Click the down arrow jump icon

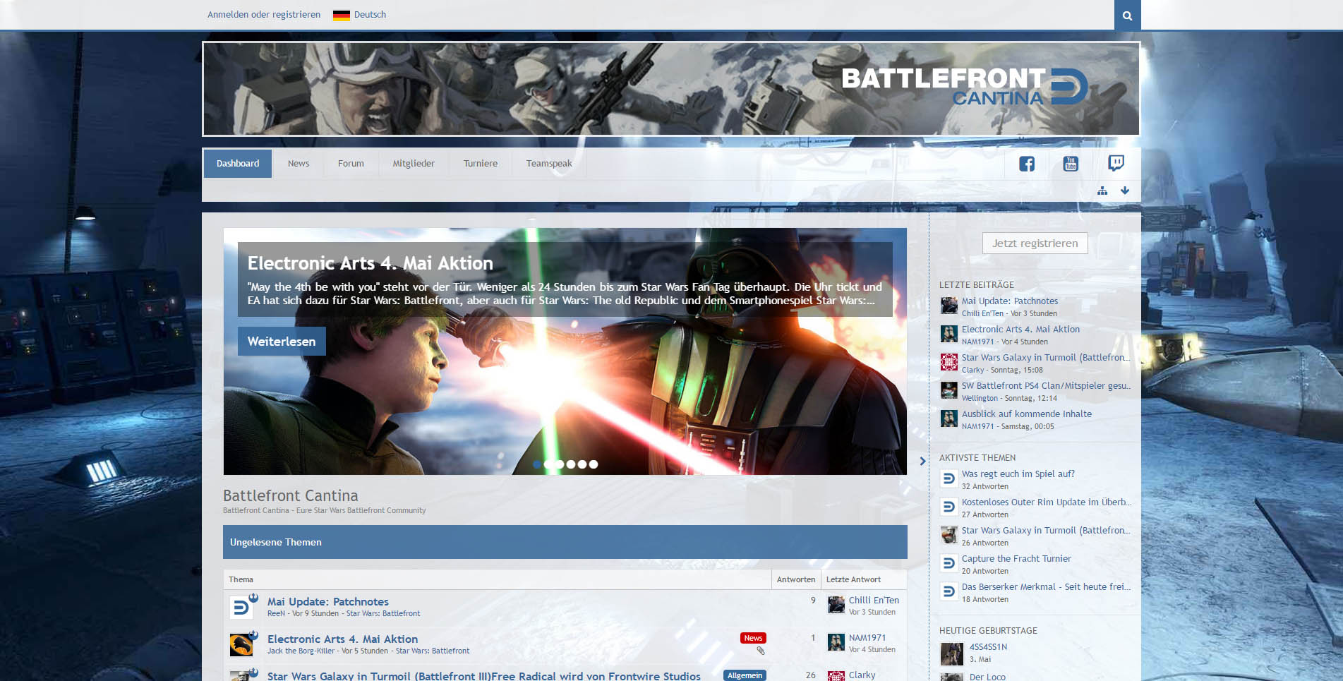click(x=1125, y=191)
